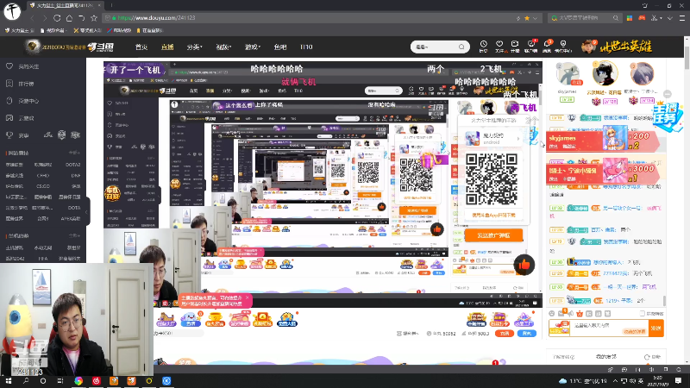Open the messages bell icon with the red badge

pyautogui.click(x=547, y=46)
